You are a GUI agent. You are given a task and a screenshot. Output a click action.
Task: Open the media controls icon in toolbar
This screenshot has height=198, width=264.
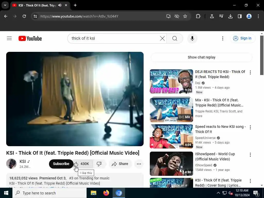point(221,16)
